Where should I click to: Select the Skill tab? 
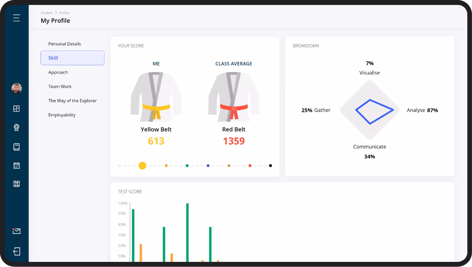72,58
